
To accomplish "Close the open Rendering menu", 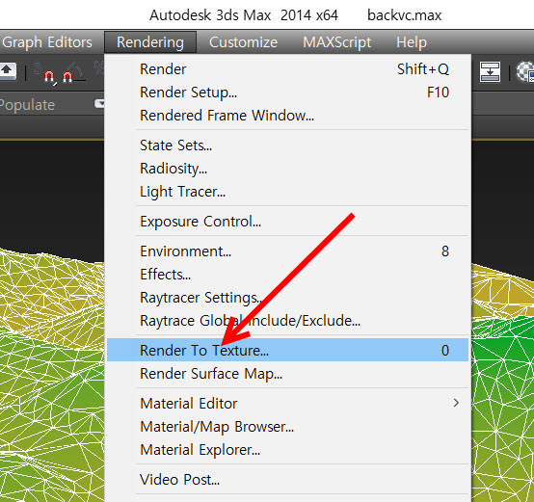I will [x=150, y=42].
